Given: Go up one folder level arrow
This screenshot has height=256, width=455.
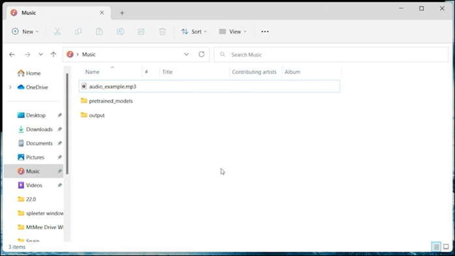Looking at the screenshot, I should click(53, 55).
